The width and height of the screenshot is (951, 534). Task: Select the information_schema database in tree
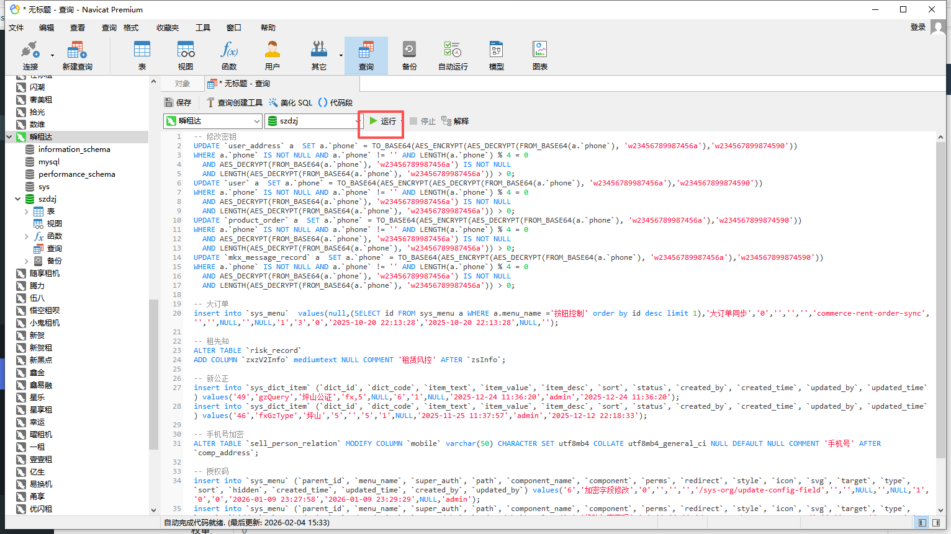[x=74, y=149]
